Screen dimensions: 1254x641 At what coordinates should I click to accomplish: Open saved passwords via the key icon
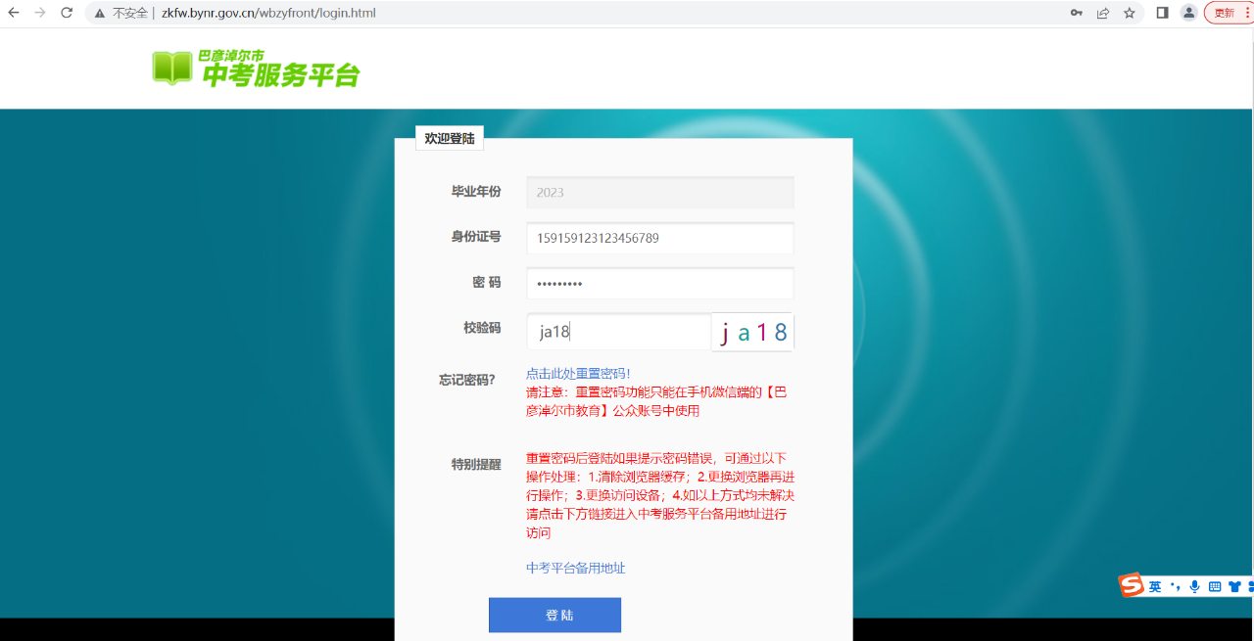[x=1076, y=13]
